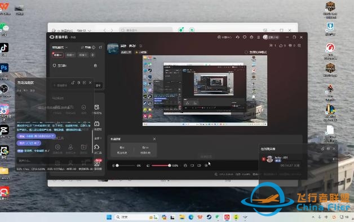Click the longer purple chat message bubble
The width and height of the screenshot is (354, 222).
pos(36,136)
